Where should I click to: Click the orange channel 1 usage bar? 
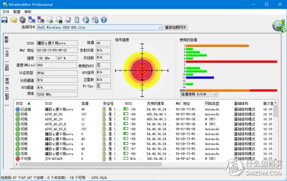[x=218, y=46]
